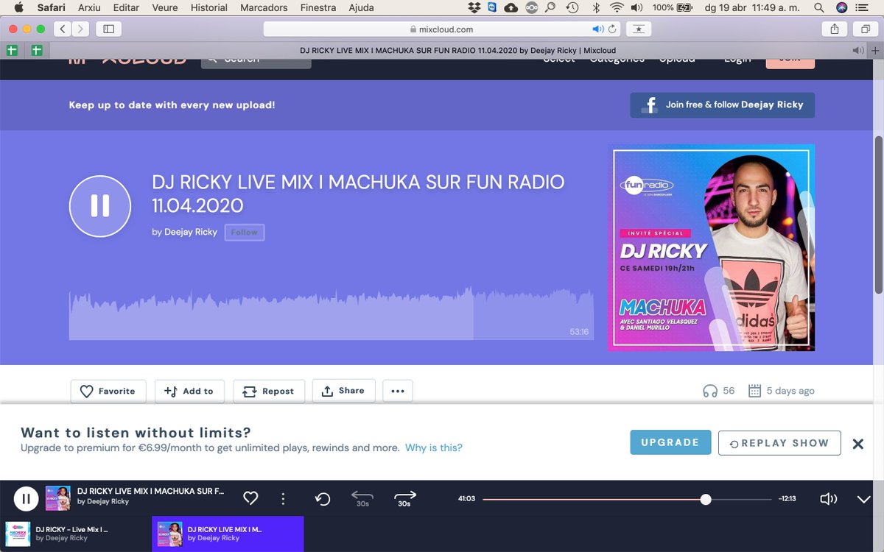Open the Deejay Ricky profile link below the title
The image size is (884, 552).
pos(191,232)
